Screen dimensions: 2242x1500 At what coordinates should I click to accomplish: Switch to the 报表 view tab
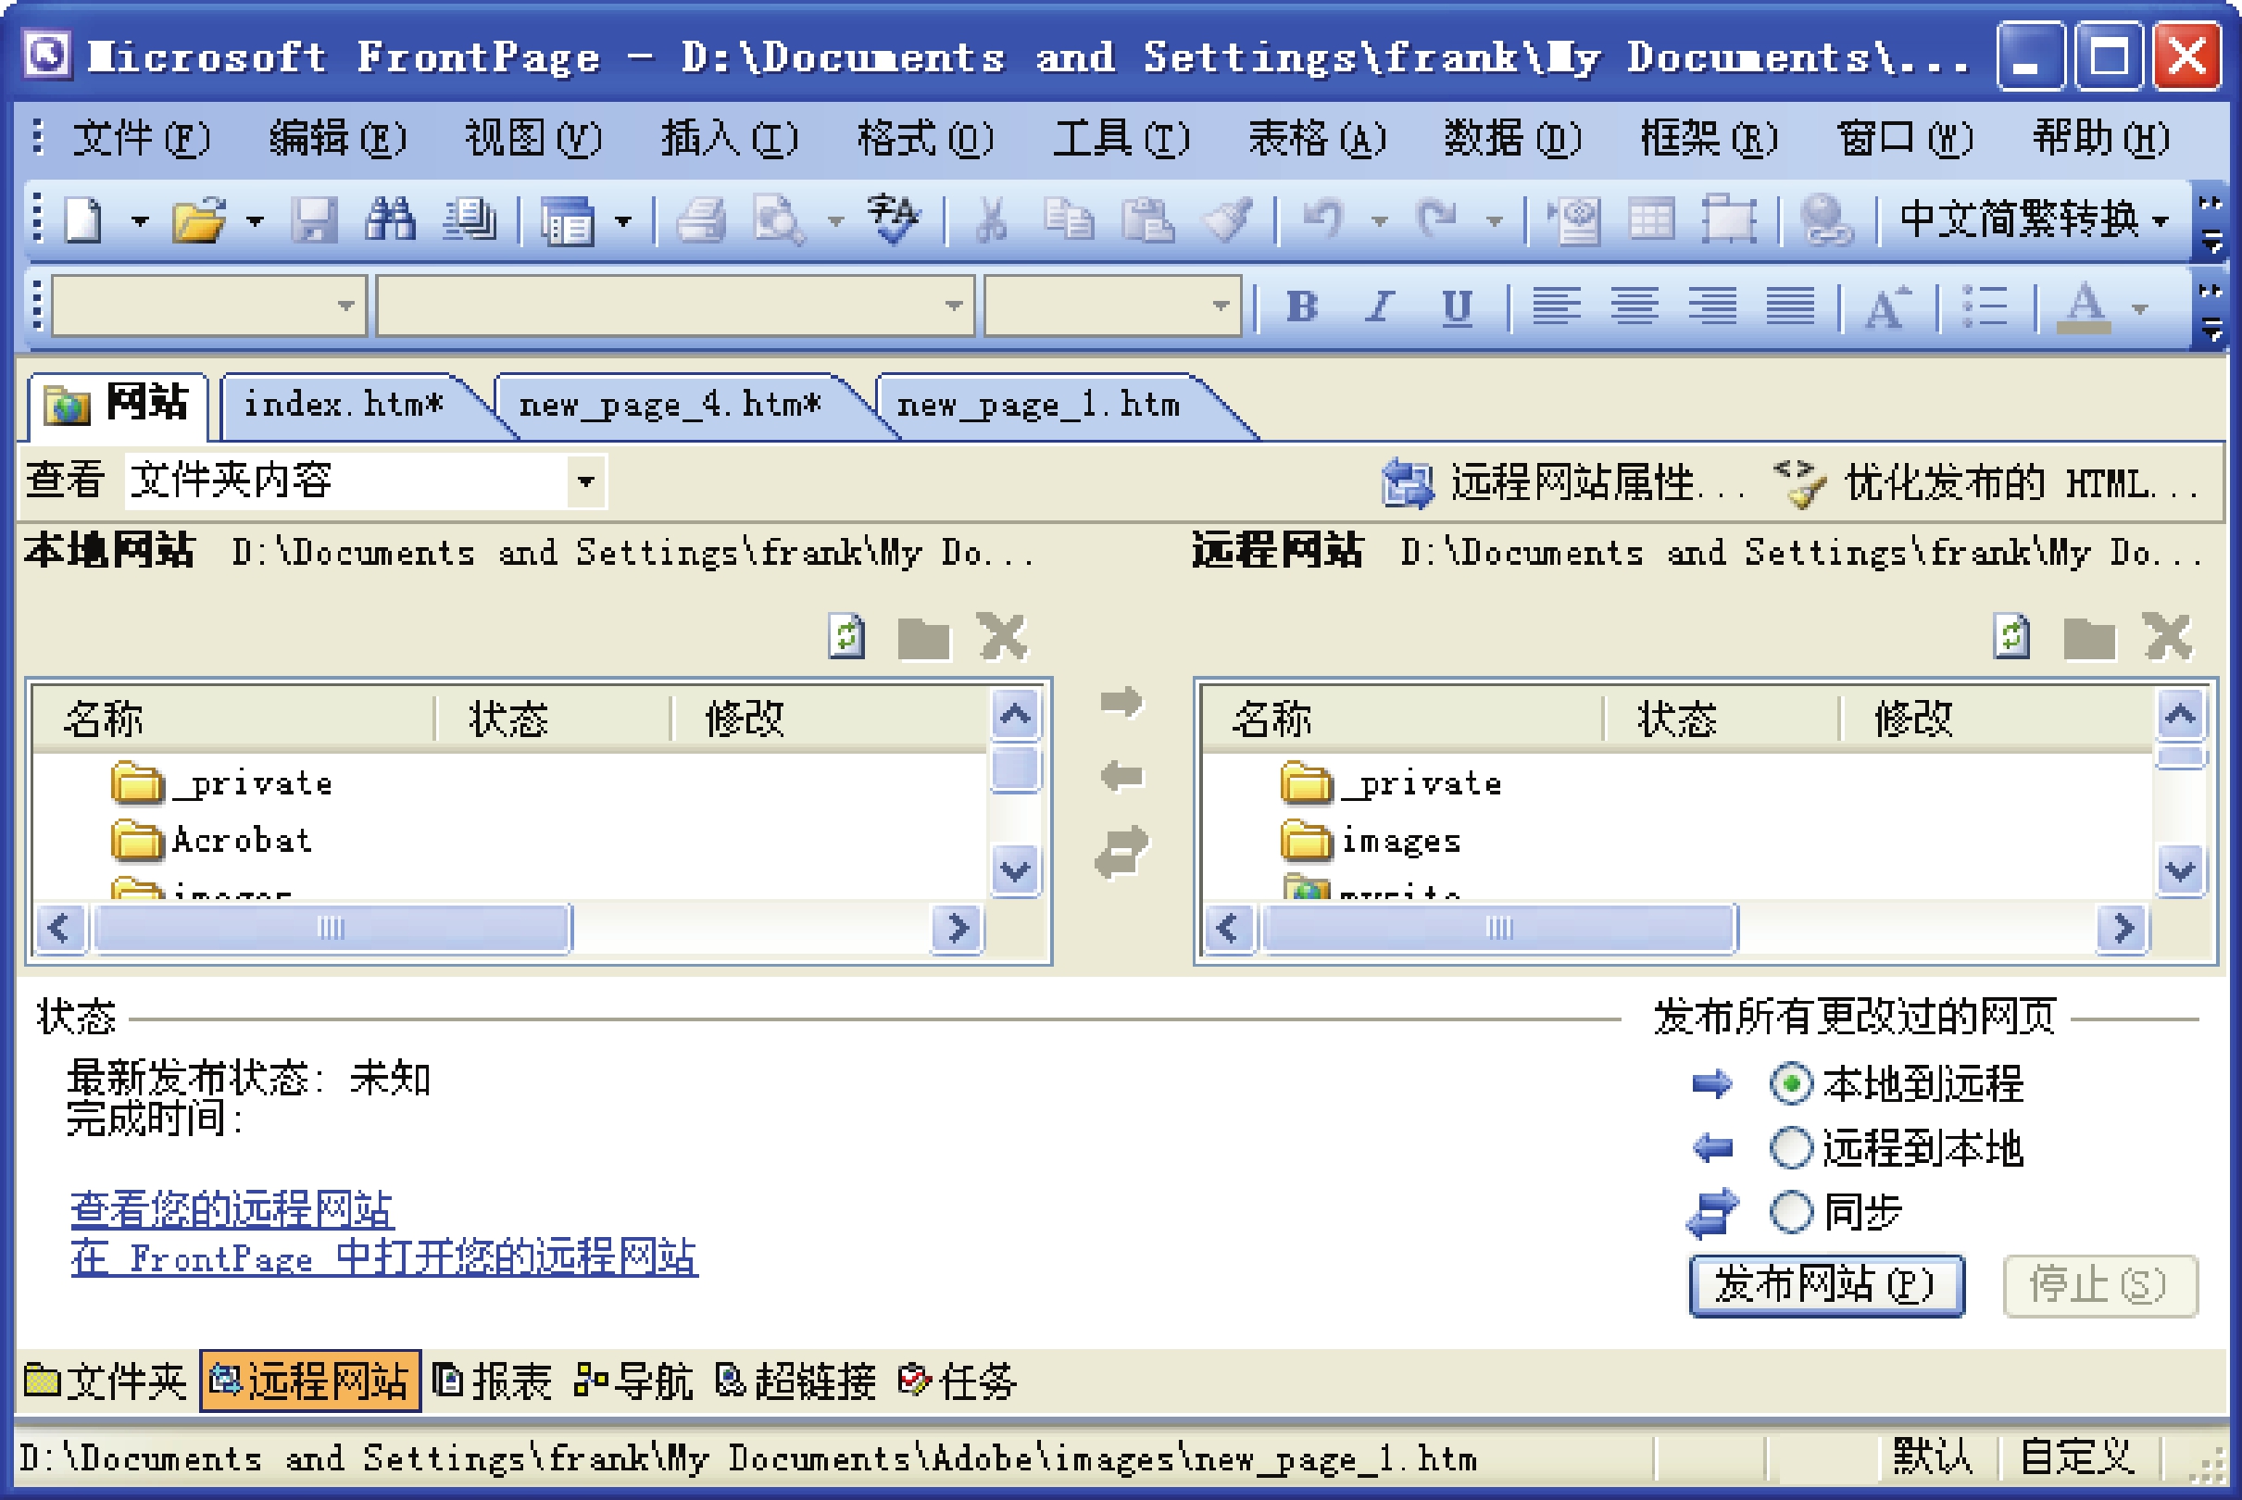pos(493,1381)
